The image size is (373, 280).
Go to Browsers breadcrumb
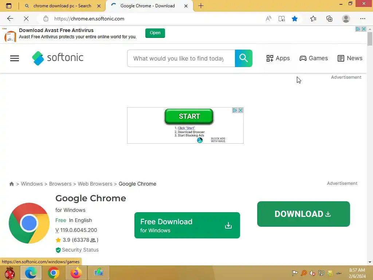click(x=60, y=184)
